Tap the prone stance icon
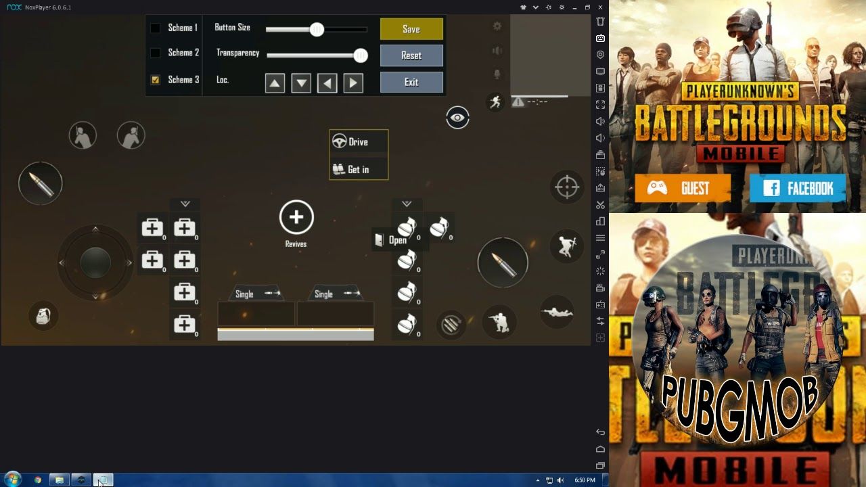 click(557, 312)
